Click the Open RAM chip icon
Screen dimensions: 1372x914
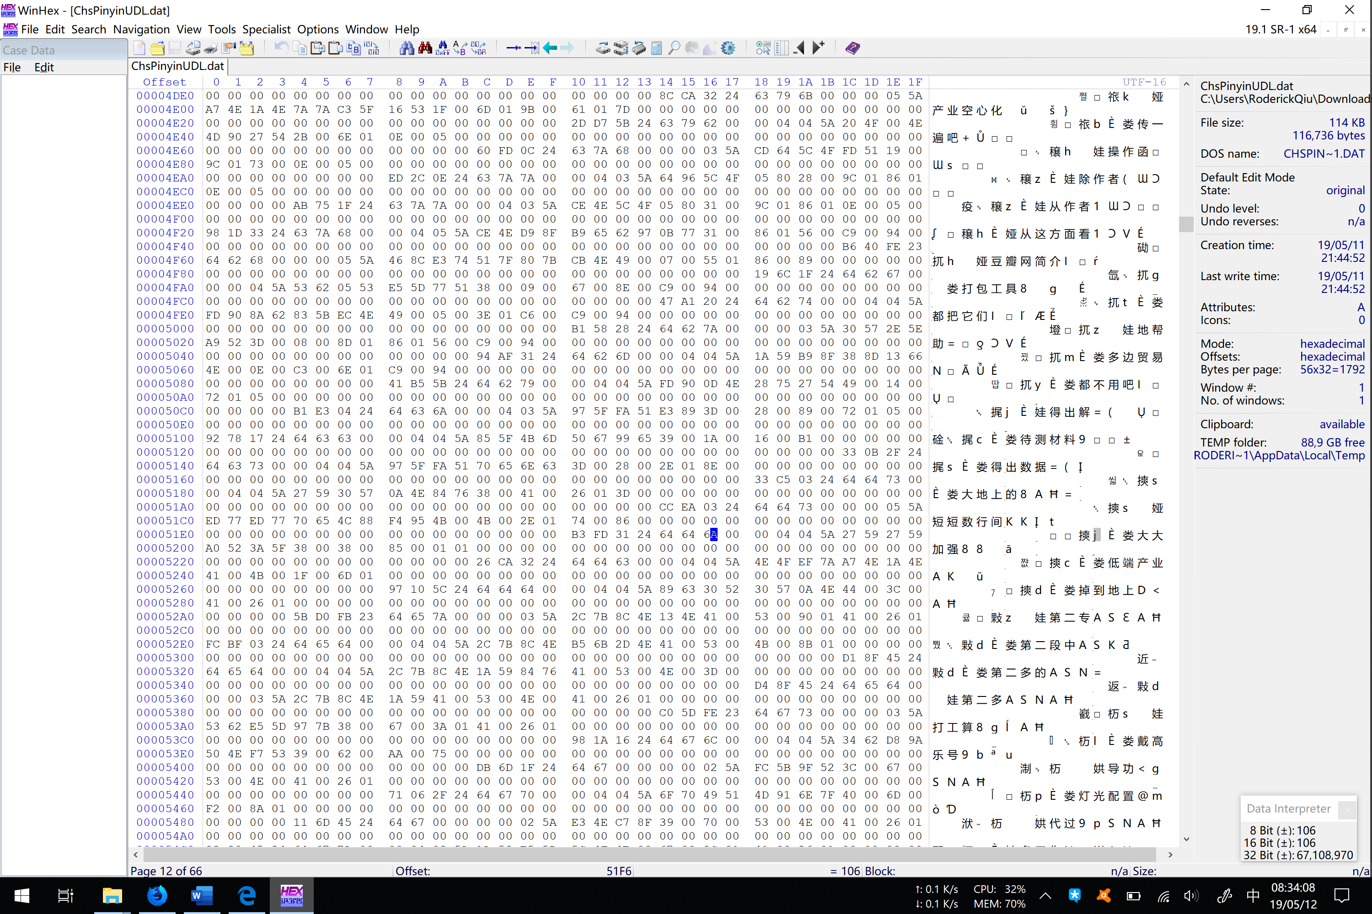639,48
